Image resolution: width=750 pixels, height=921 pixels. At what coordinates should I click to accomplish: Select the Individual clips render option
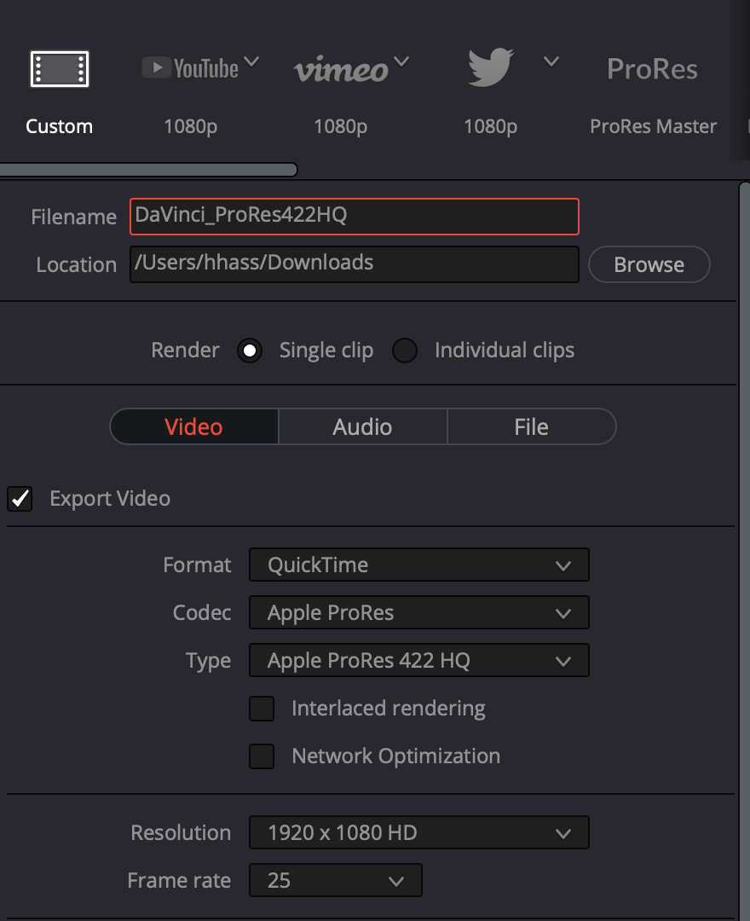[x=405, y=350]
